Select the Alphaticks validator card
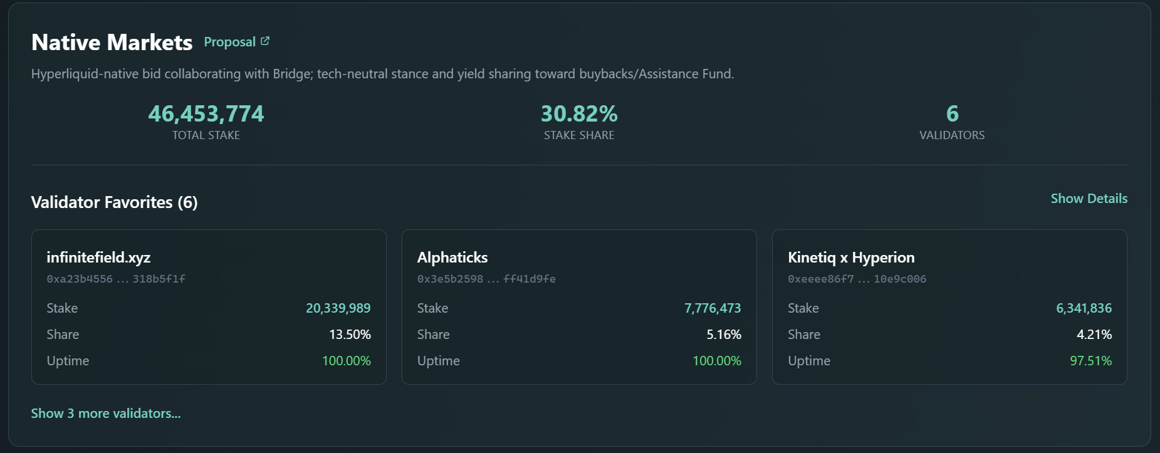The height and width of the screenshot is (453, 1160). pyautogui.click(x=579, y=307)
